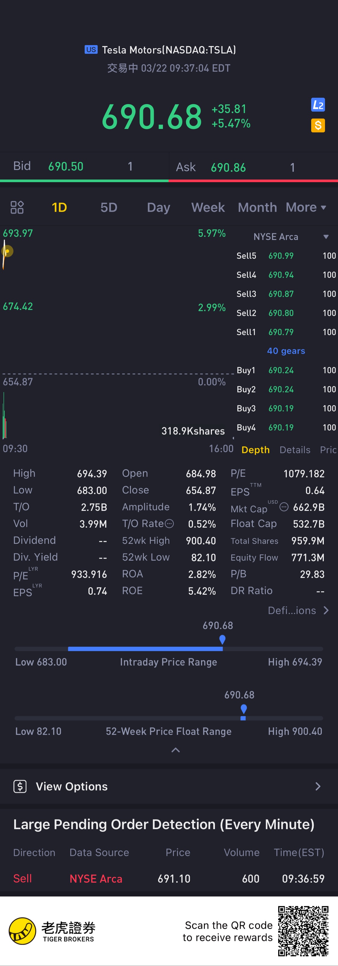Screen dimensions: 338x966
Task: Tap the Tesla Motors(NASDAQ:TSLA) title
Action: [169, 50]
